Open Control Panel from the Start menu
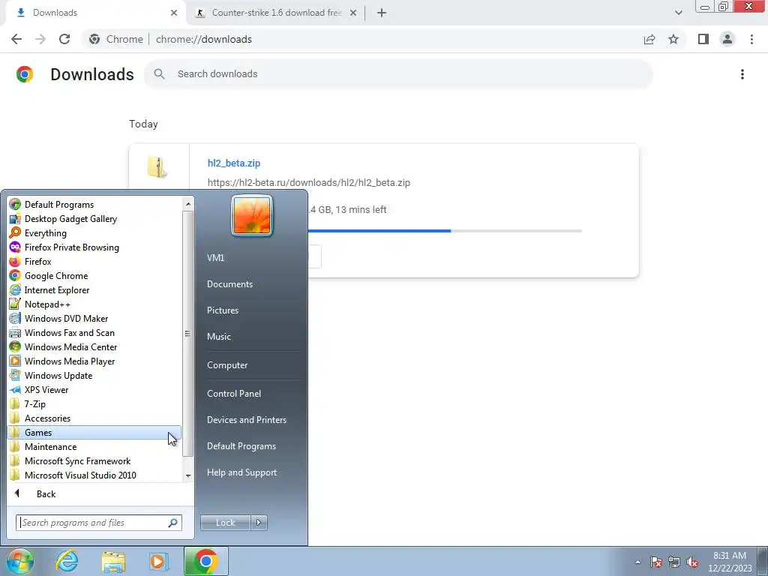This screenshot has height=576, width=768. [x=234, y=393]
